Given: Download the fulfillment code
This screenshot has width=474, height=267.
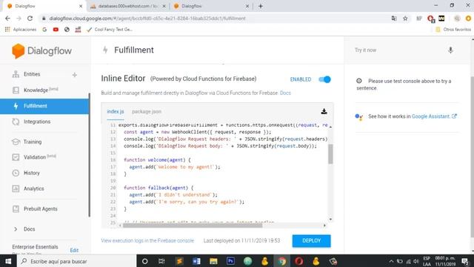Looking at the screenshot, I should pyautogui.click(x=324, y=111).
